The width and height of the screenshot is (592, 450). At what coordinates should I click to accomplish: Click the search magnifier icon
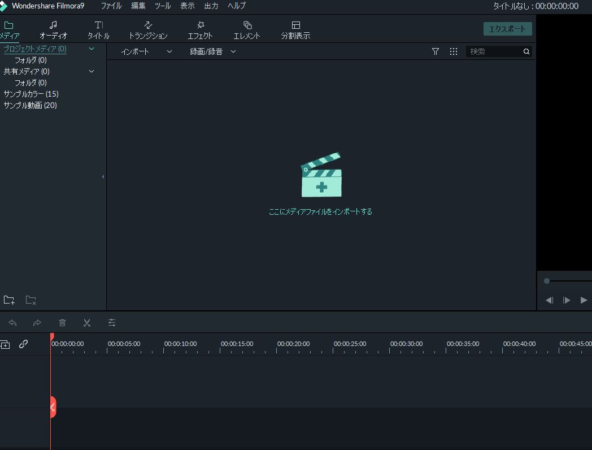[x=526, y=51]
